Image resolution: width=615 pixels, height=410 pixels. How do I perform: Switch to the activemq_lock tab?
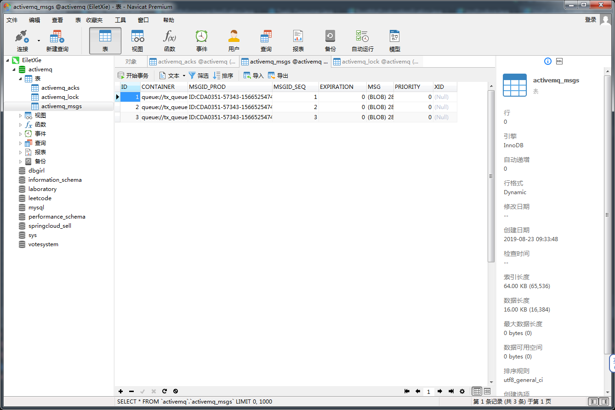[x=376, y=62]
